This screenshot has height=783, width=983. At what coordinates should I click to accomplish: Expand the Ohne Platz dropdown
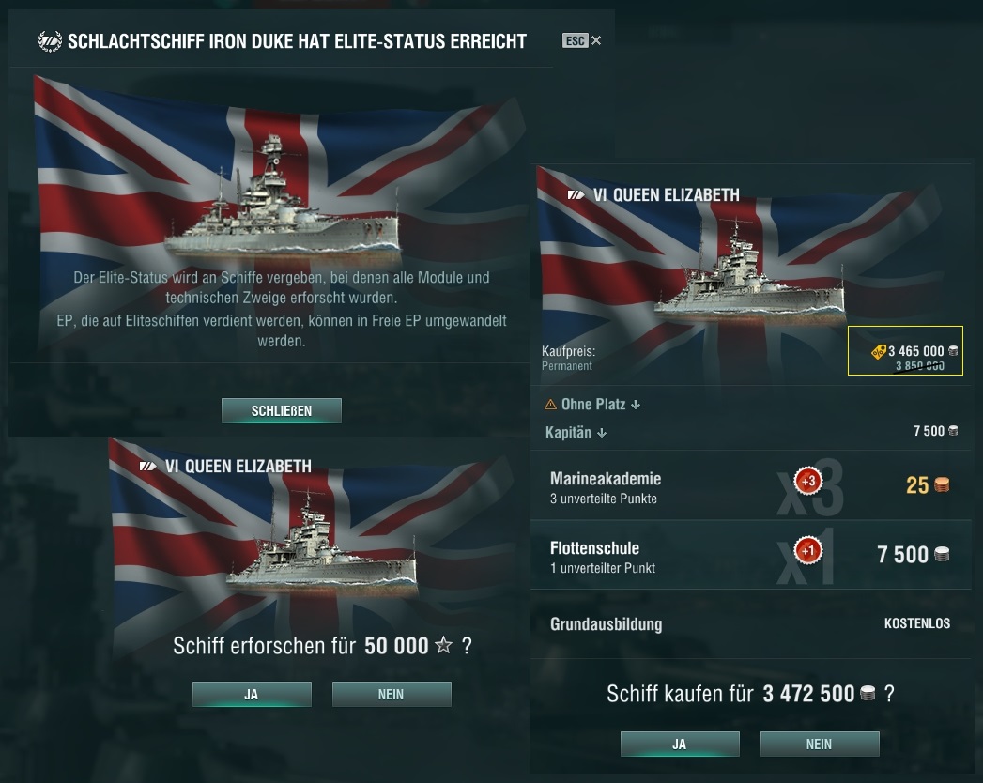592,405
